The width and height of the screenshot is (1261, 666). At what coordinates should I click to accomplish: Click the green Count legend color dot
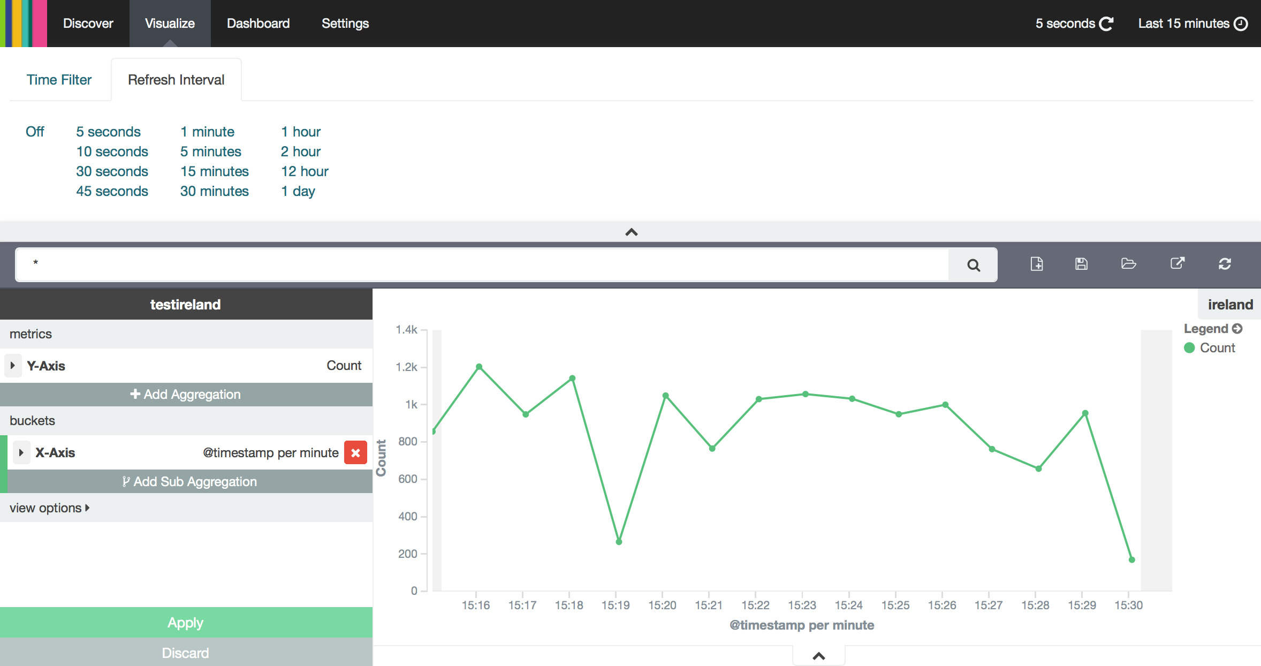[1189, 348]
